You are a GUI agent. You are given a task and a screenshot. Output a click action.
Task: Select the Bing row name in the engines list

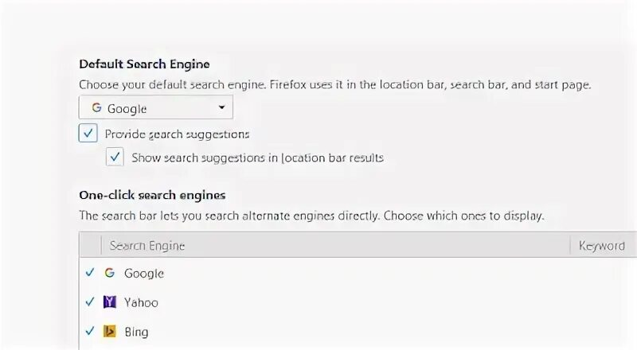click(x=136, y=332)
